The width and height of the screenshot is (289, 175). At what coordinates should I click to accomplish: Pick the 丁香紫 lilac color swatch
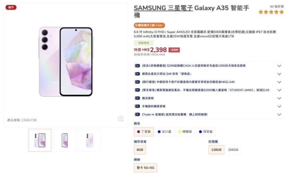coord(144,132)
